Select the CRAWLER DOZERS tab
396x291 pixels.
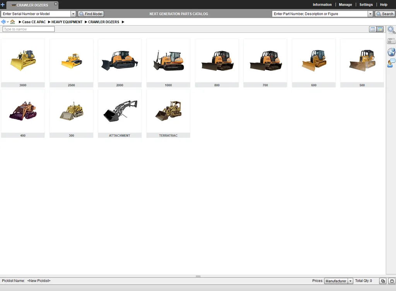tap(32, 5)
